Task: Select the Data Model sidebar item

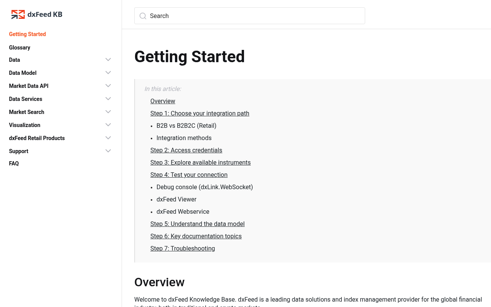Action: pos(23,73)
